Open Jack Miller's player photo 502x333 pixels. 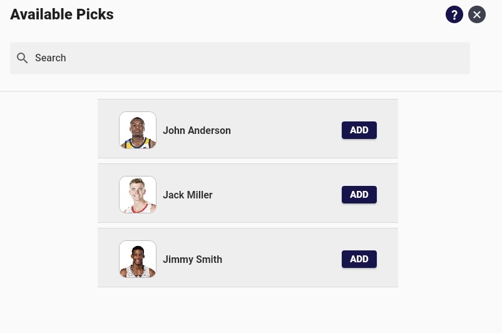(138, 195)
